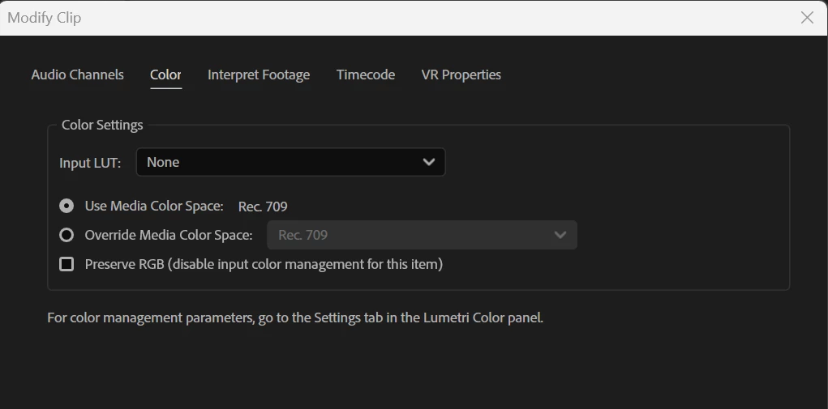
Task: Go to the Timecode tab
Action: [366, 75]
